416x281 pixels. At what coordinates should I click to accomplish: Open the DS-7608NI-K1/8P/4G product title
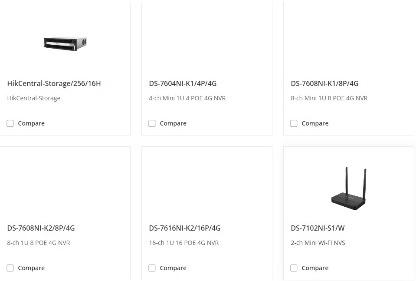(x=324, y=83)
